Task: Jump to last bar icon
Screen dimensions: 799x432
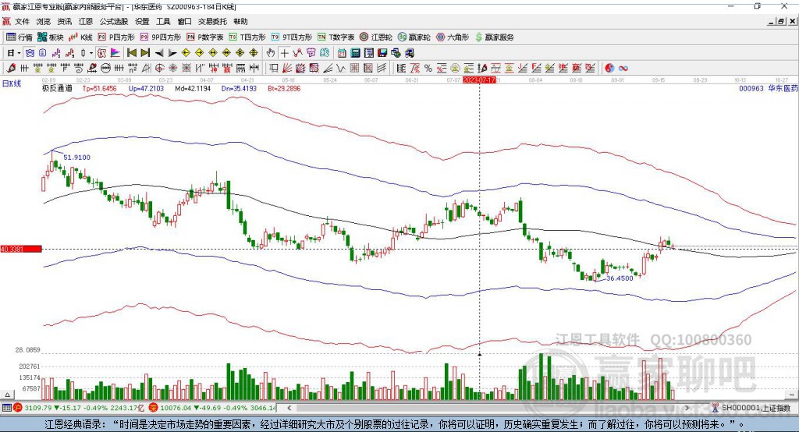Action: pyautogui.click(x=145, y=53)
